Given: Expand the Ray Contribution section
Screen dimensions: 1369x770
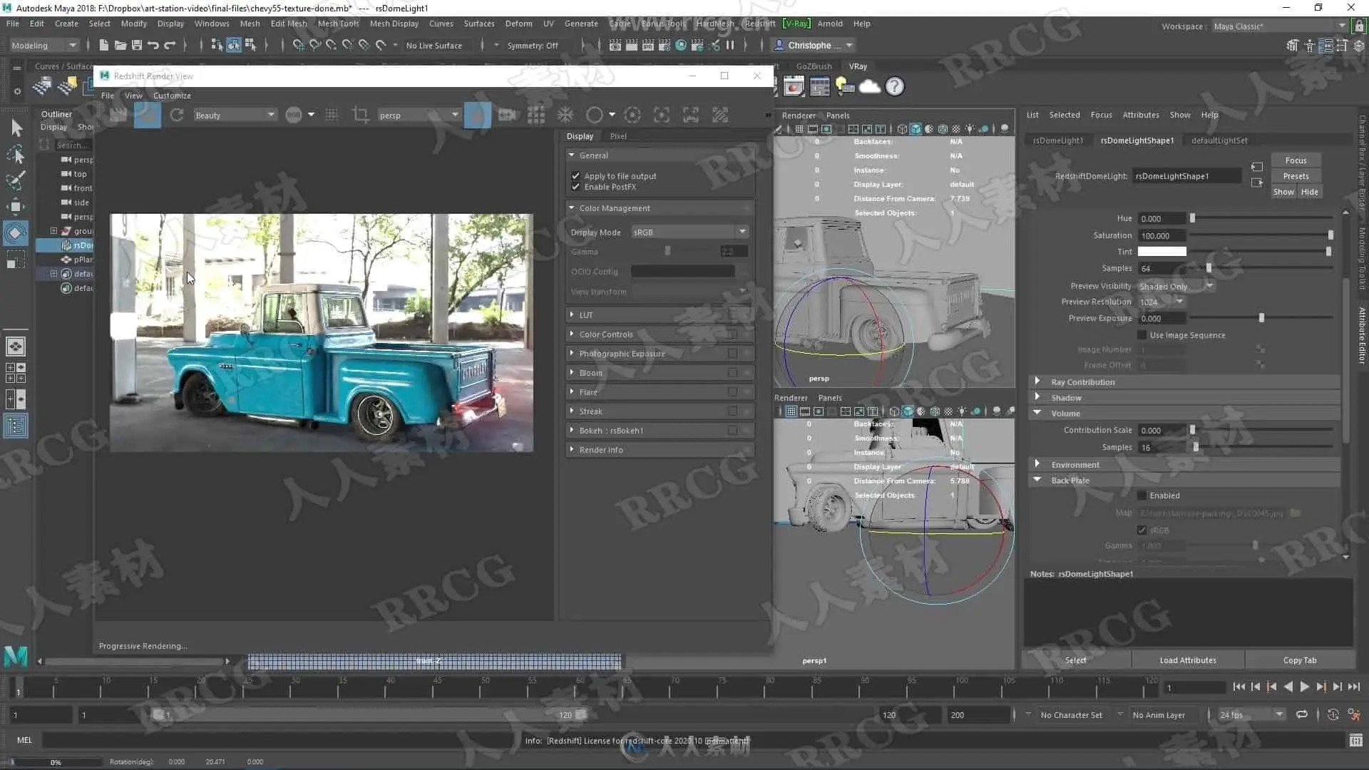Looking at the screenshot, I should (x=1082, y=382).
